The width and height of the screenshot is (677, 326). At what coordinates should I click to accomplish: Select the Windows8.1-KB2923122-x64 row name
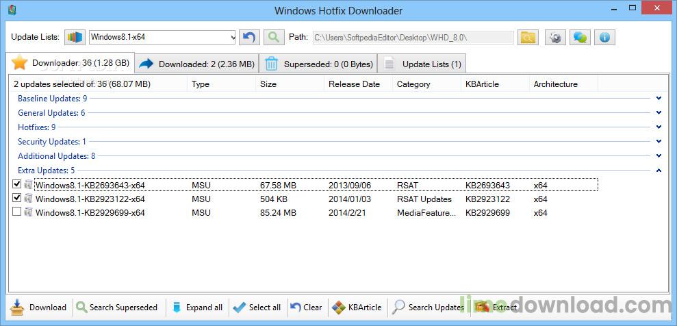90,199
